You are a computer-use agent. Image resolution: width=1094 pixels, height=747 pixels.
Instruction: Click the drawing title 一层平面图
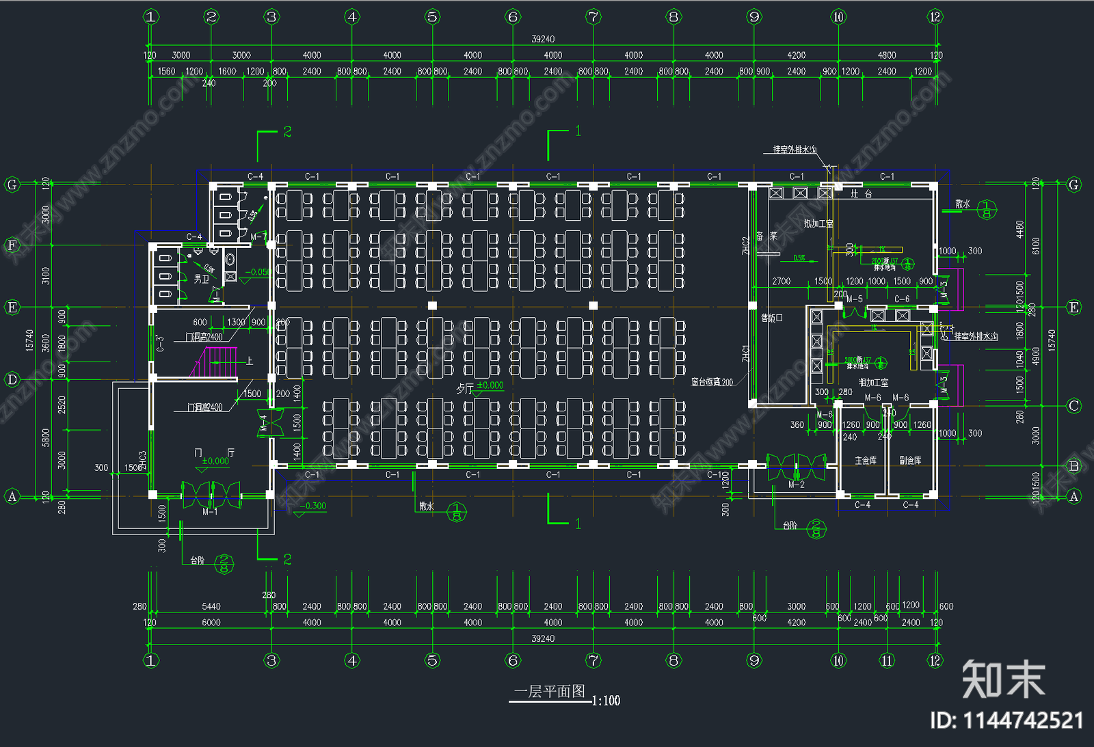point(550,692)
